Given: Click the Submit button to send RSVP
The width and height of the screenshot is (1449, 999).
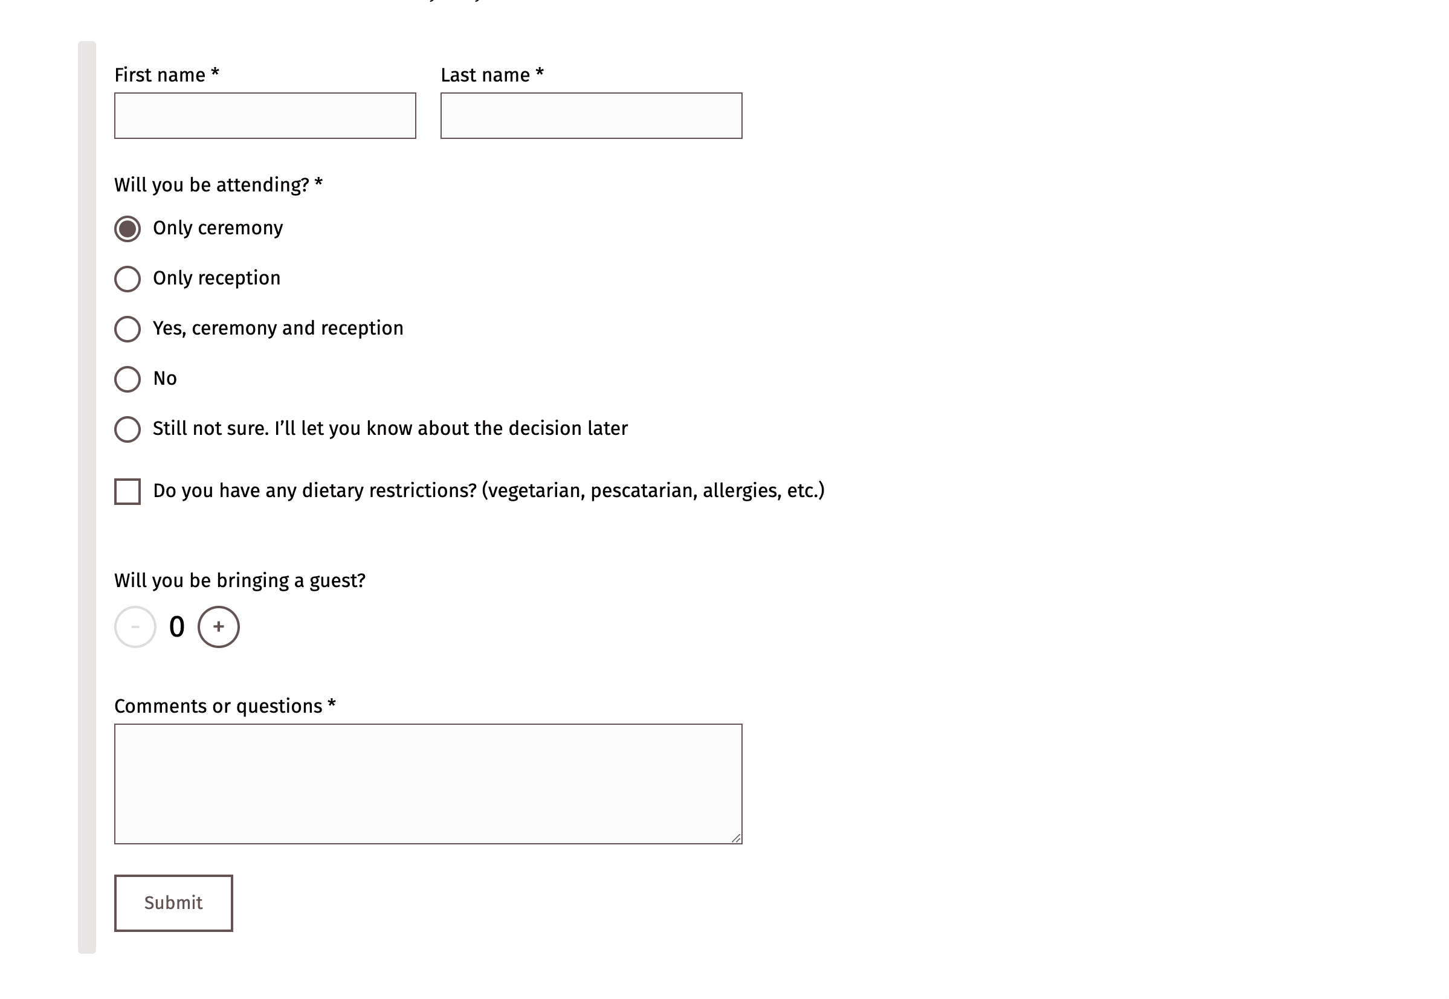Looking at the screenshot, I should tap(173, 902).
